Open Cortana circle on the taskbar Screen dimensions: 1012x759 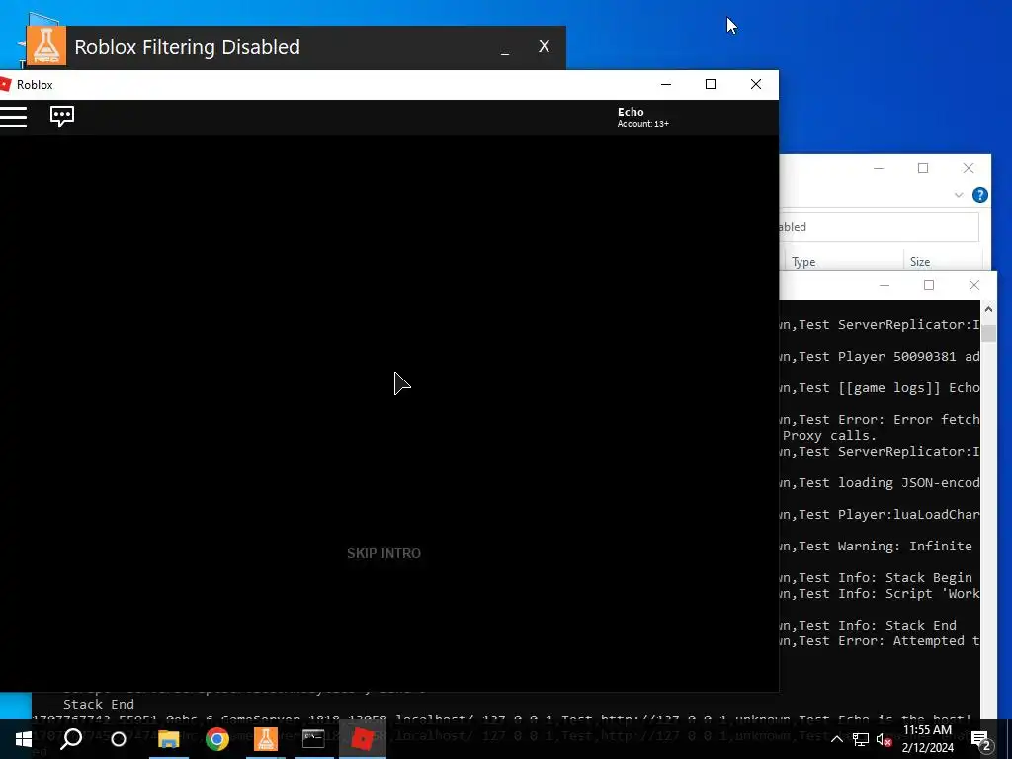pyautogui.click(x=119, y=739)
